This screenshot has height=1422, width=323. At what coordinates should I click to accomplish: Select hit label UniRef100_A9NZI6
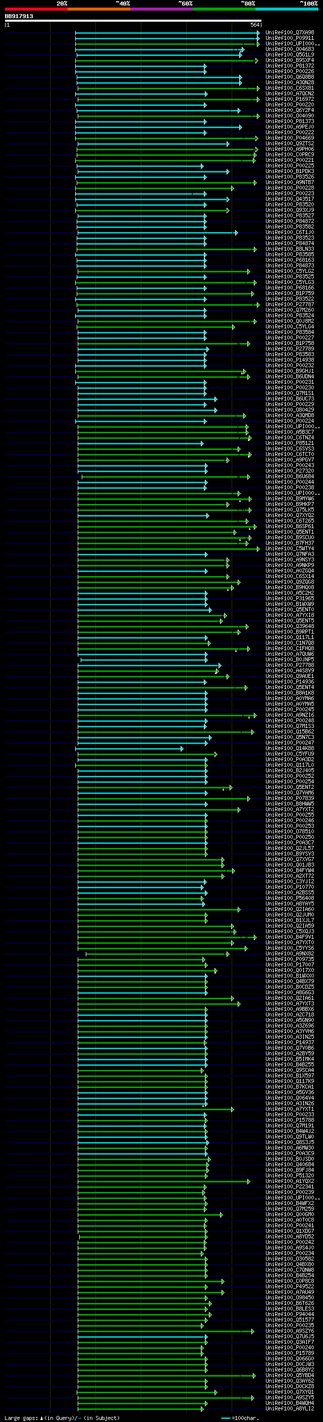click(290, 715)
